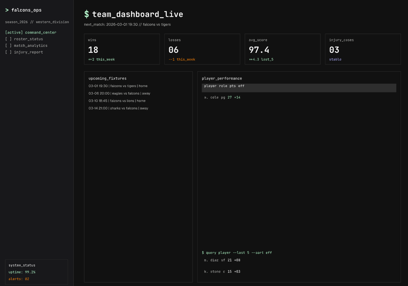Click the falcons_ops prompt arrow icon

click(7, 10)
